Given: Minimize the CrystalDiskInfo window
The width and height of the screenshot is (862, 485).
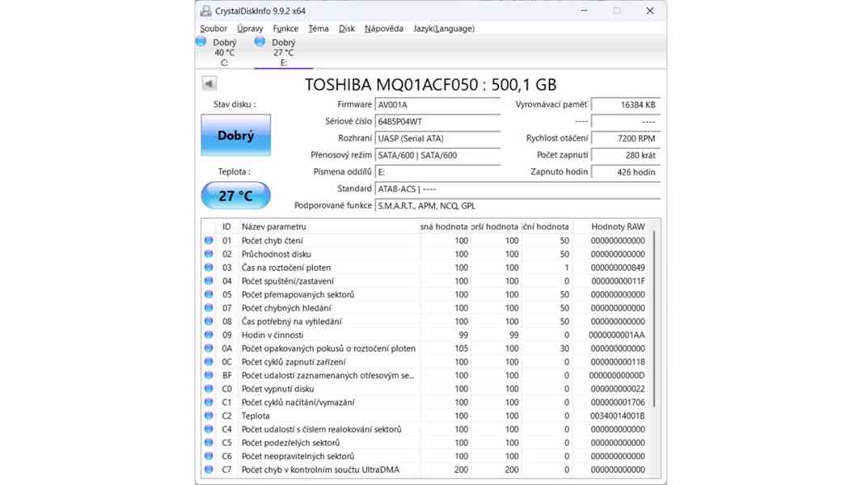Looking at the screenshot, I should click(585, 11).
